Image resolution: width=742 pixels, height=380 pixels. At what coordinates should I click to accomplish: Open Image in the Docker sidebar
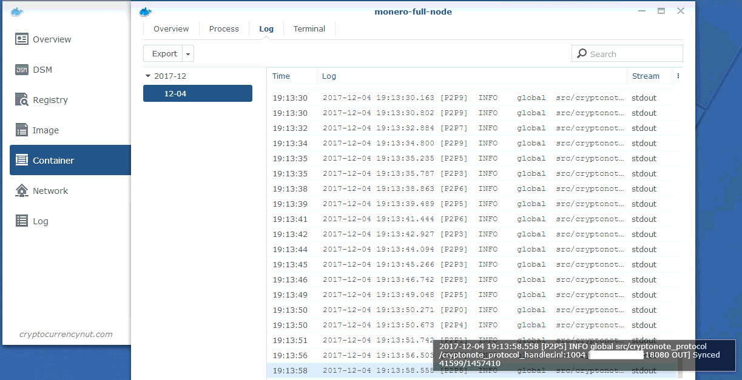tap(70, 130)
